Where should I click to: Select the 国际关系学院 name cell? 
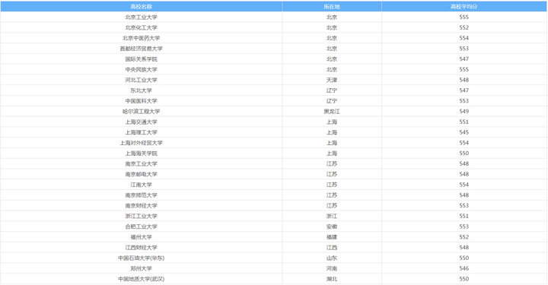pyautogui.click(x=142, y=59)
